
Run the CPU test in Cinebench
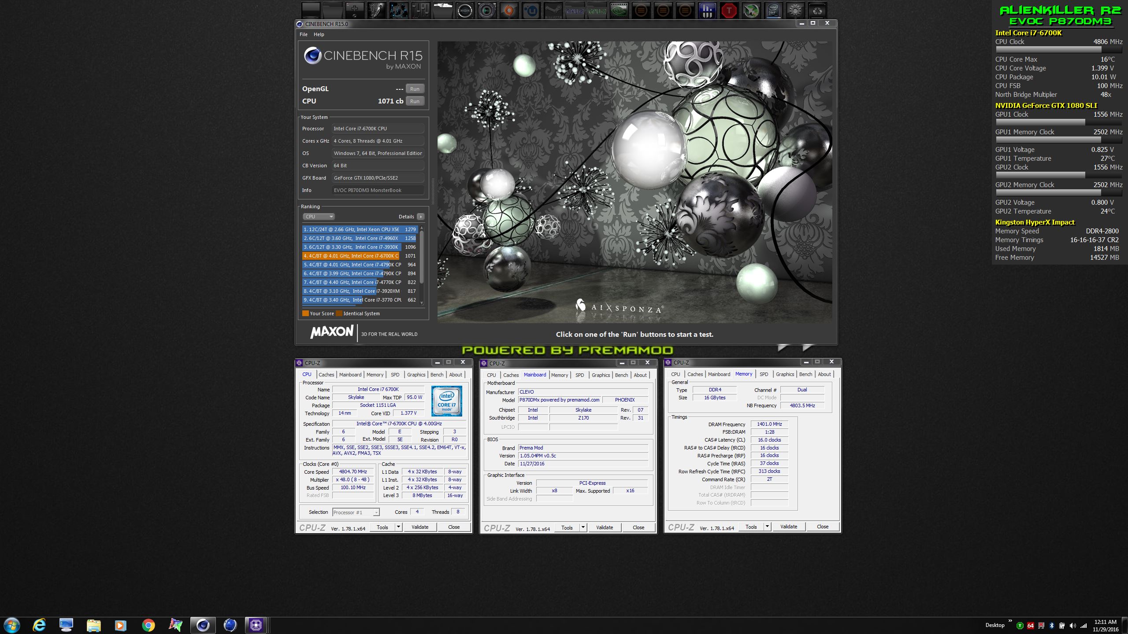[x=415, y=101]
